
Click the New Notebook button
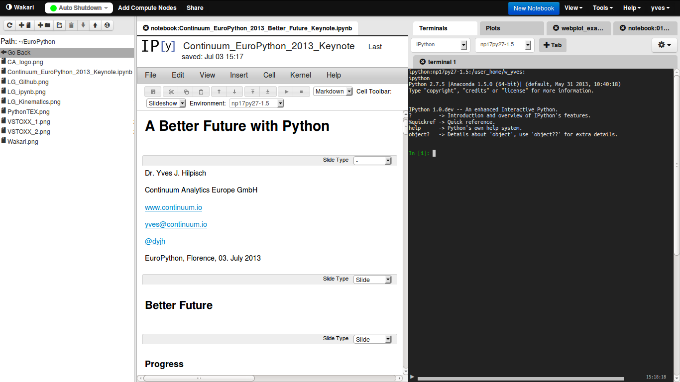pyautogui.click(x=534, y=8)
